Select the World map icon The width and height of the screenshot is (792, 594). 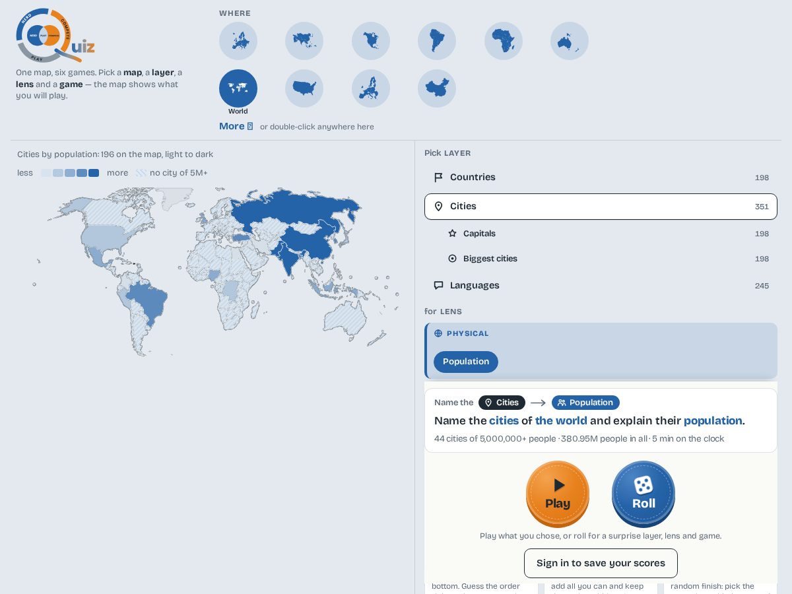[238, 88]
